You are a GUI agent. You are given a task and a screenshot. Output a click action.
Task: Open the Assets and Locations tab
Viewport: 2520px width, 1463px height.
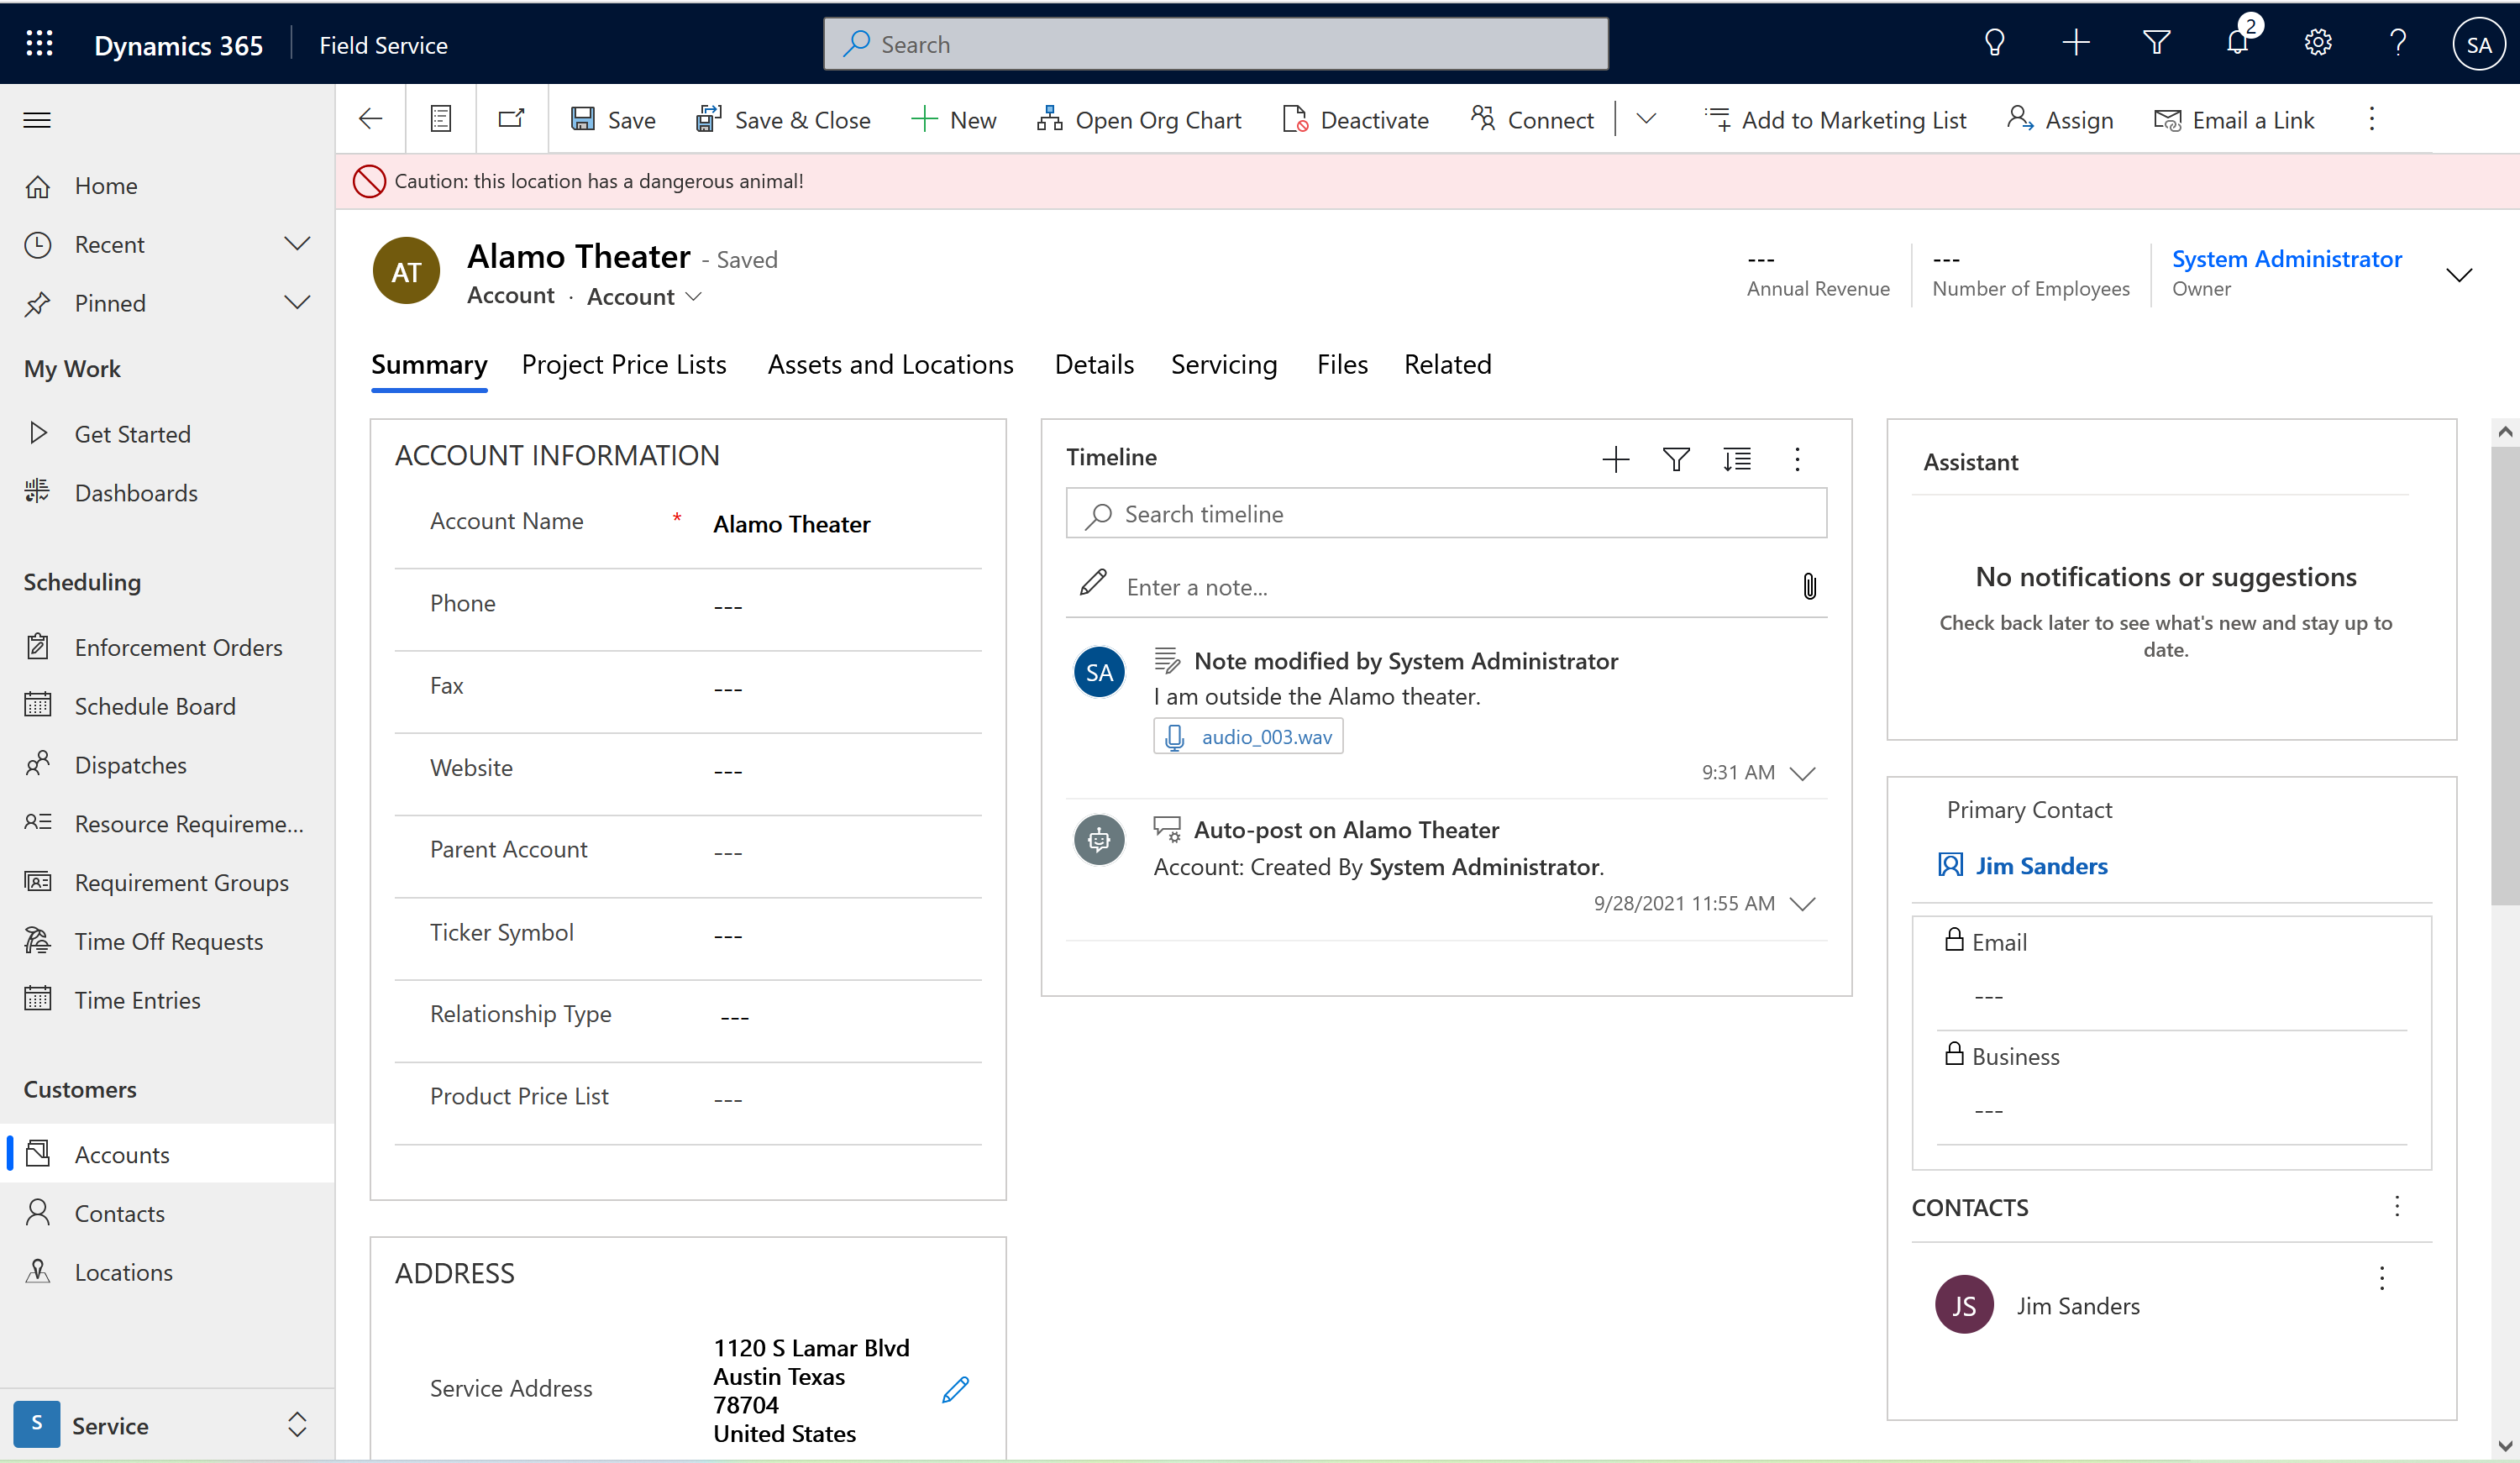click(890, 364)
